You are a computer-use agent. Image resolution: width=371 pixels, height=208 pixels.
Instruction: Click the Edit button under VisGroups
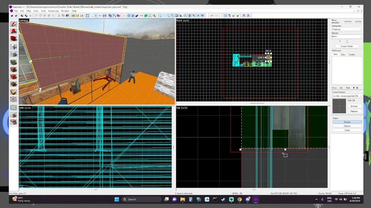coord(341,88)
